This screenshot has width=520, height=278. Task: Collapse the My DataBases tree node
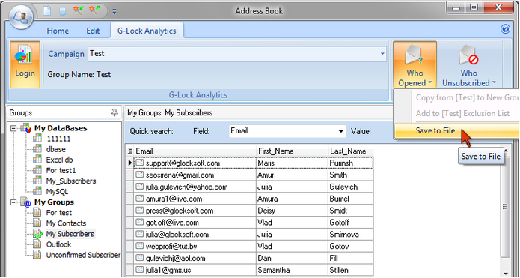(13, 128)
